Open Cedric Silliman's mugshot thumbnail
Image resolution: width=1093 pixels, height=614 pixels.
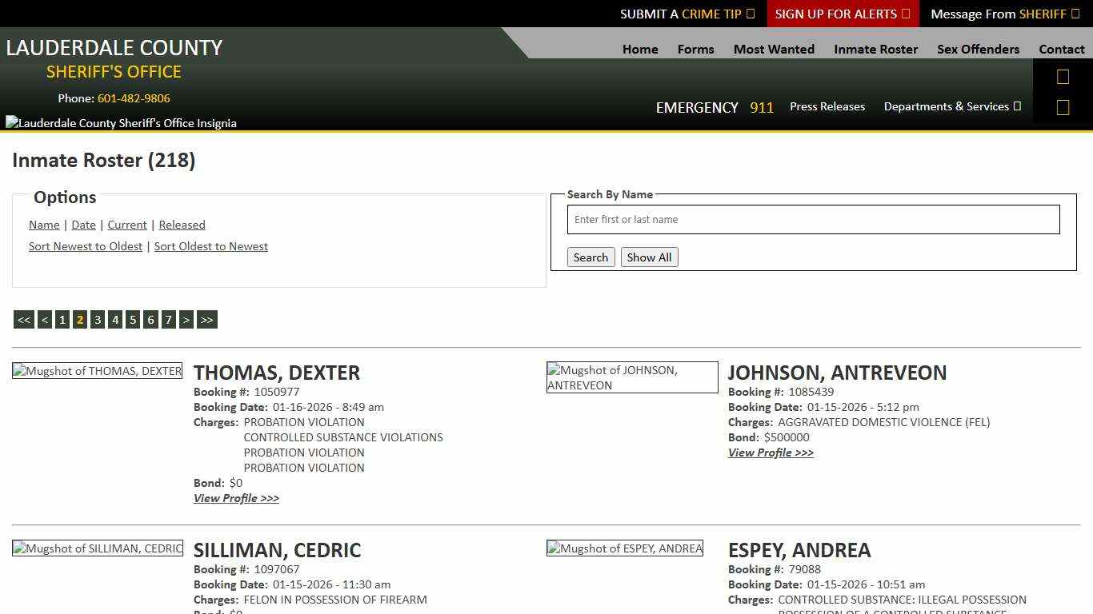(98, 548)
